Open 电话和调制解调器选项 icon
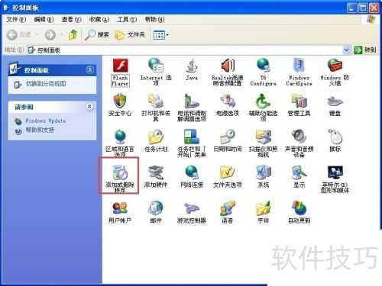 click(192, 101)
